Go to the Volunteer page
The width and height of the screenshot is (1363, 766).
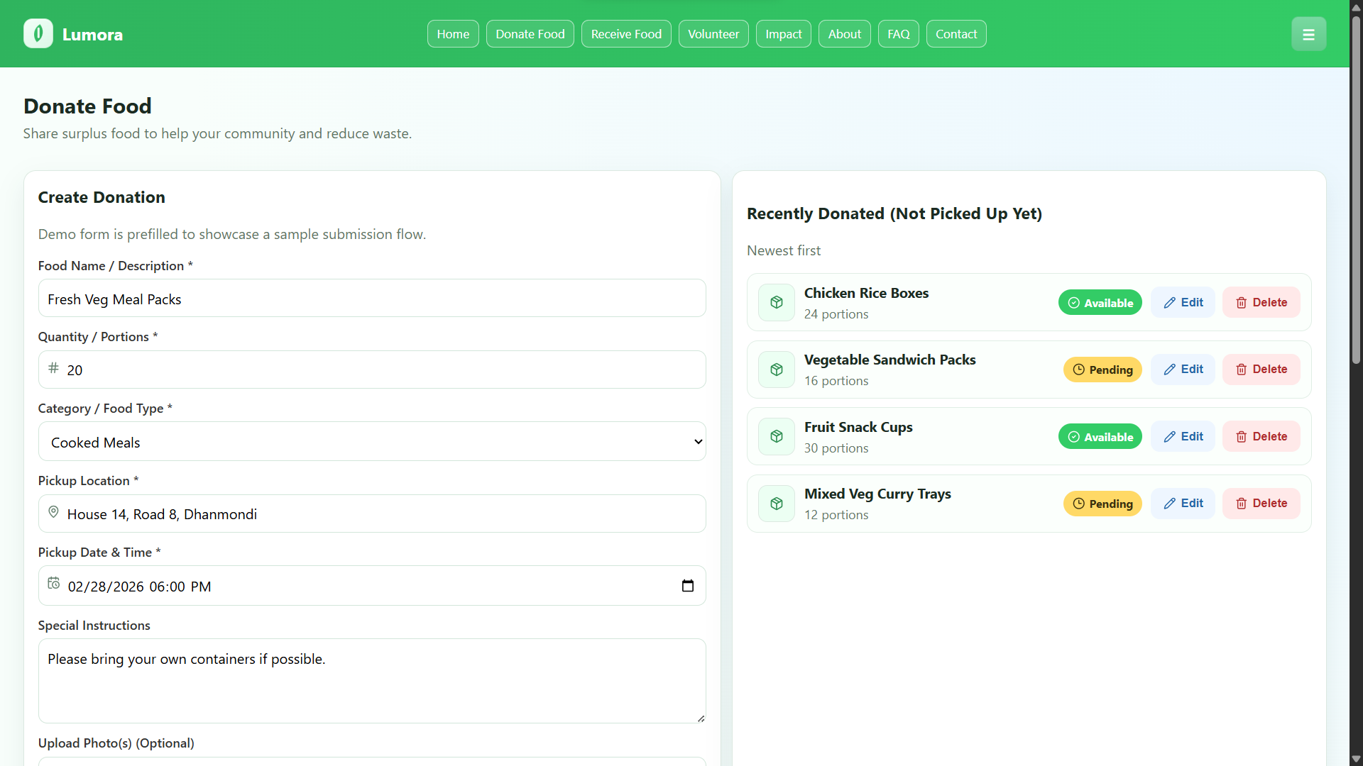coord(713,34)
